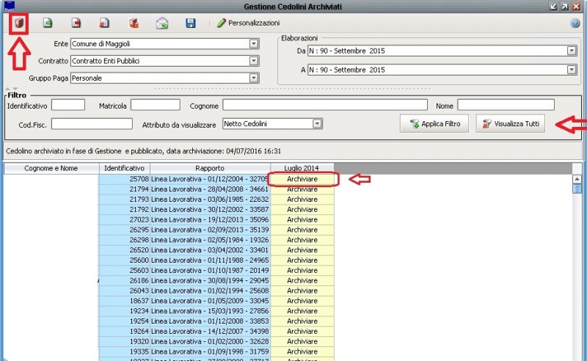587x361 pixels.
Task: Open the Gruppo Paga dropdown
Action: [x=254, y=79]
